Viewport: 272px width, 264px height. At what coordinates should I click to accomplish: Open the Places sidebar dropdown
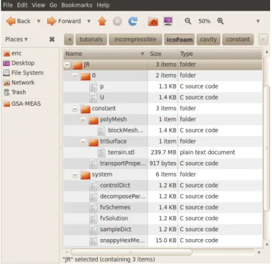coord(17,39)
